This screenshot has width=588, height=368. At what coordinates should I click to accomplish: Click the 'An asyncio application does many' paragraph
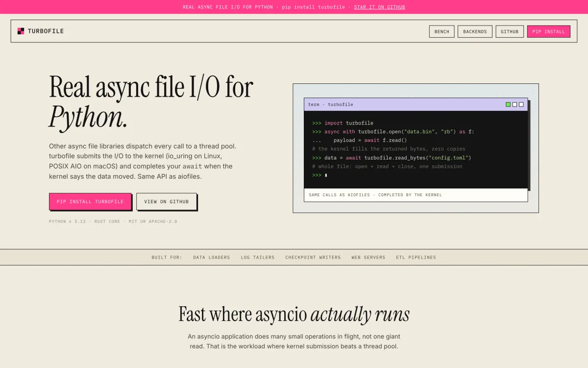pyautogui.click(x=294, y=342)
